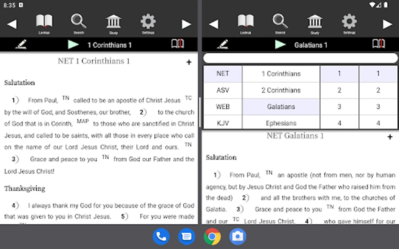The width and height of the screenshot is (399, 249).
Task: Pick verse 3 in the verse column
Action: click(x=378, y=107)
